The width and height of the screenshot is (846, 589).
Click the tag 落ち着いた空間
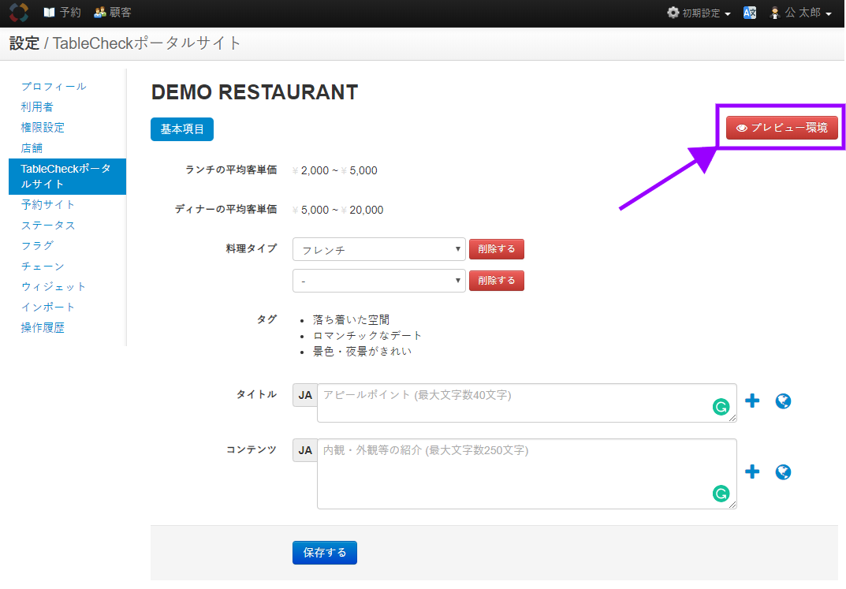click(351, 320)
